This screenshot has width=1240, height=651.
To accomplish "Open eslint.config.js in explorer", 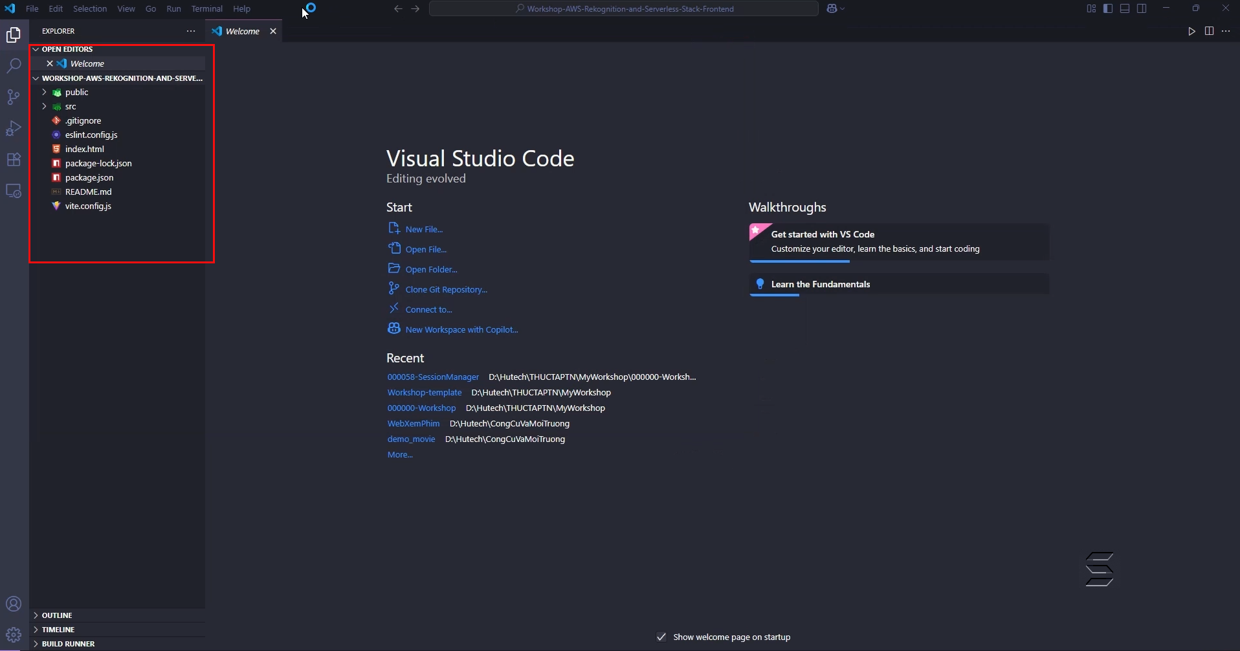I will pos(118,135).
